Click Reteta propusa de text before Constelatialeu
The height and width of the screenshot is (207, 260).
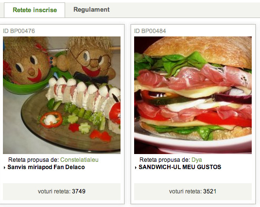34,160
